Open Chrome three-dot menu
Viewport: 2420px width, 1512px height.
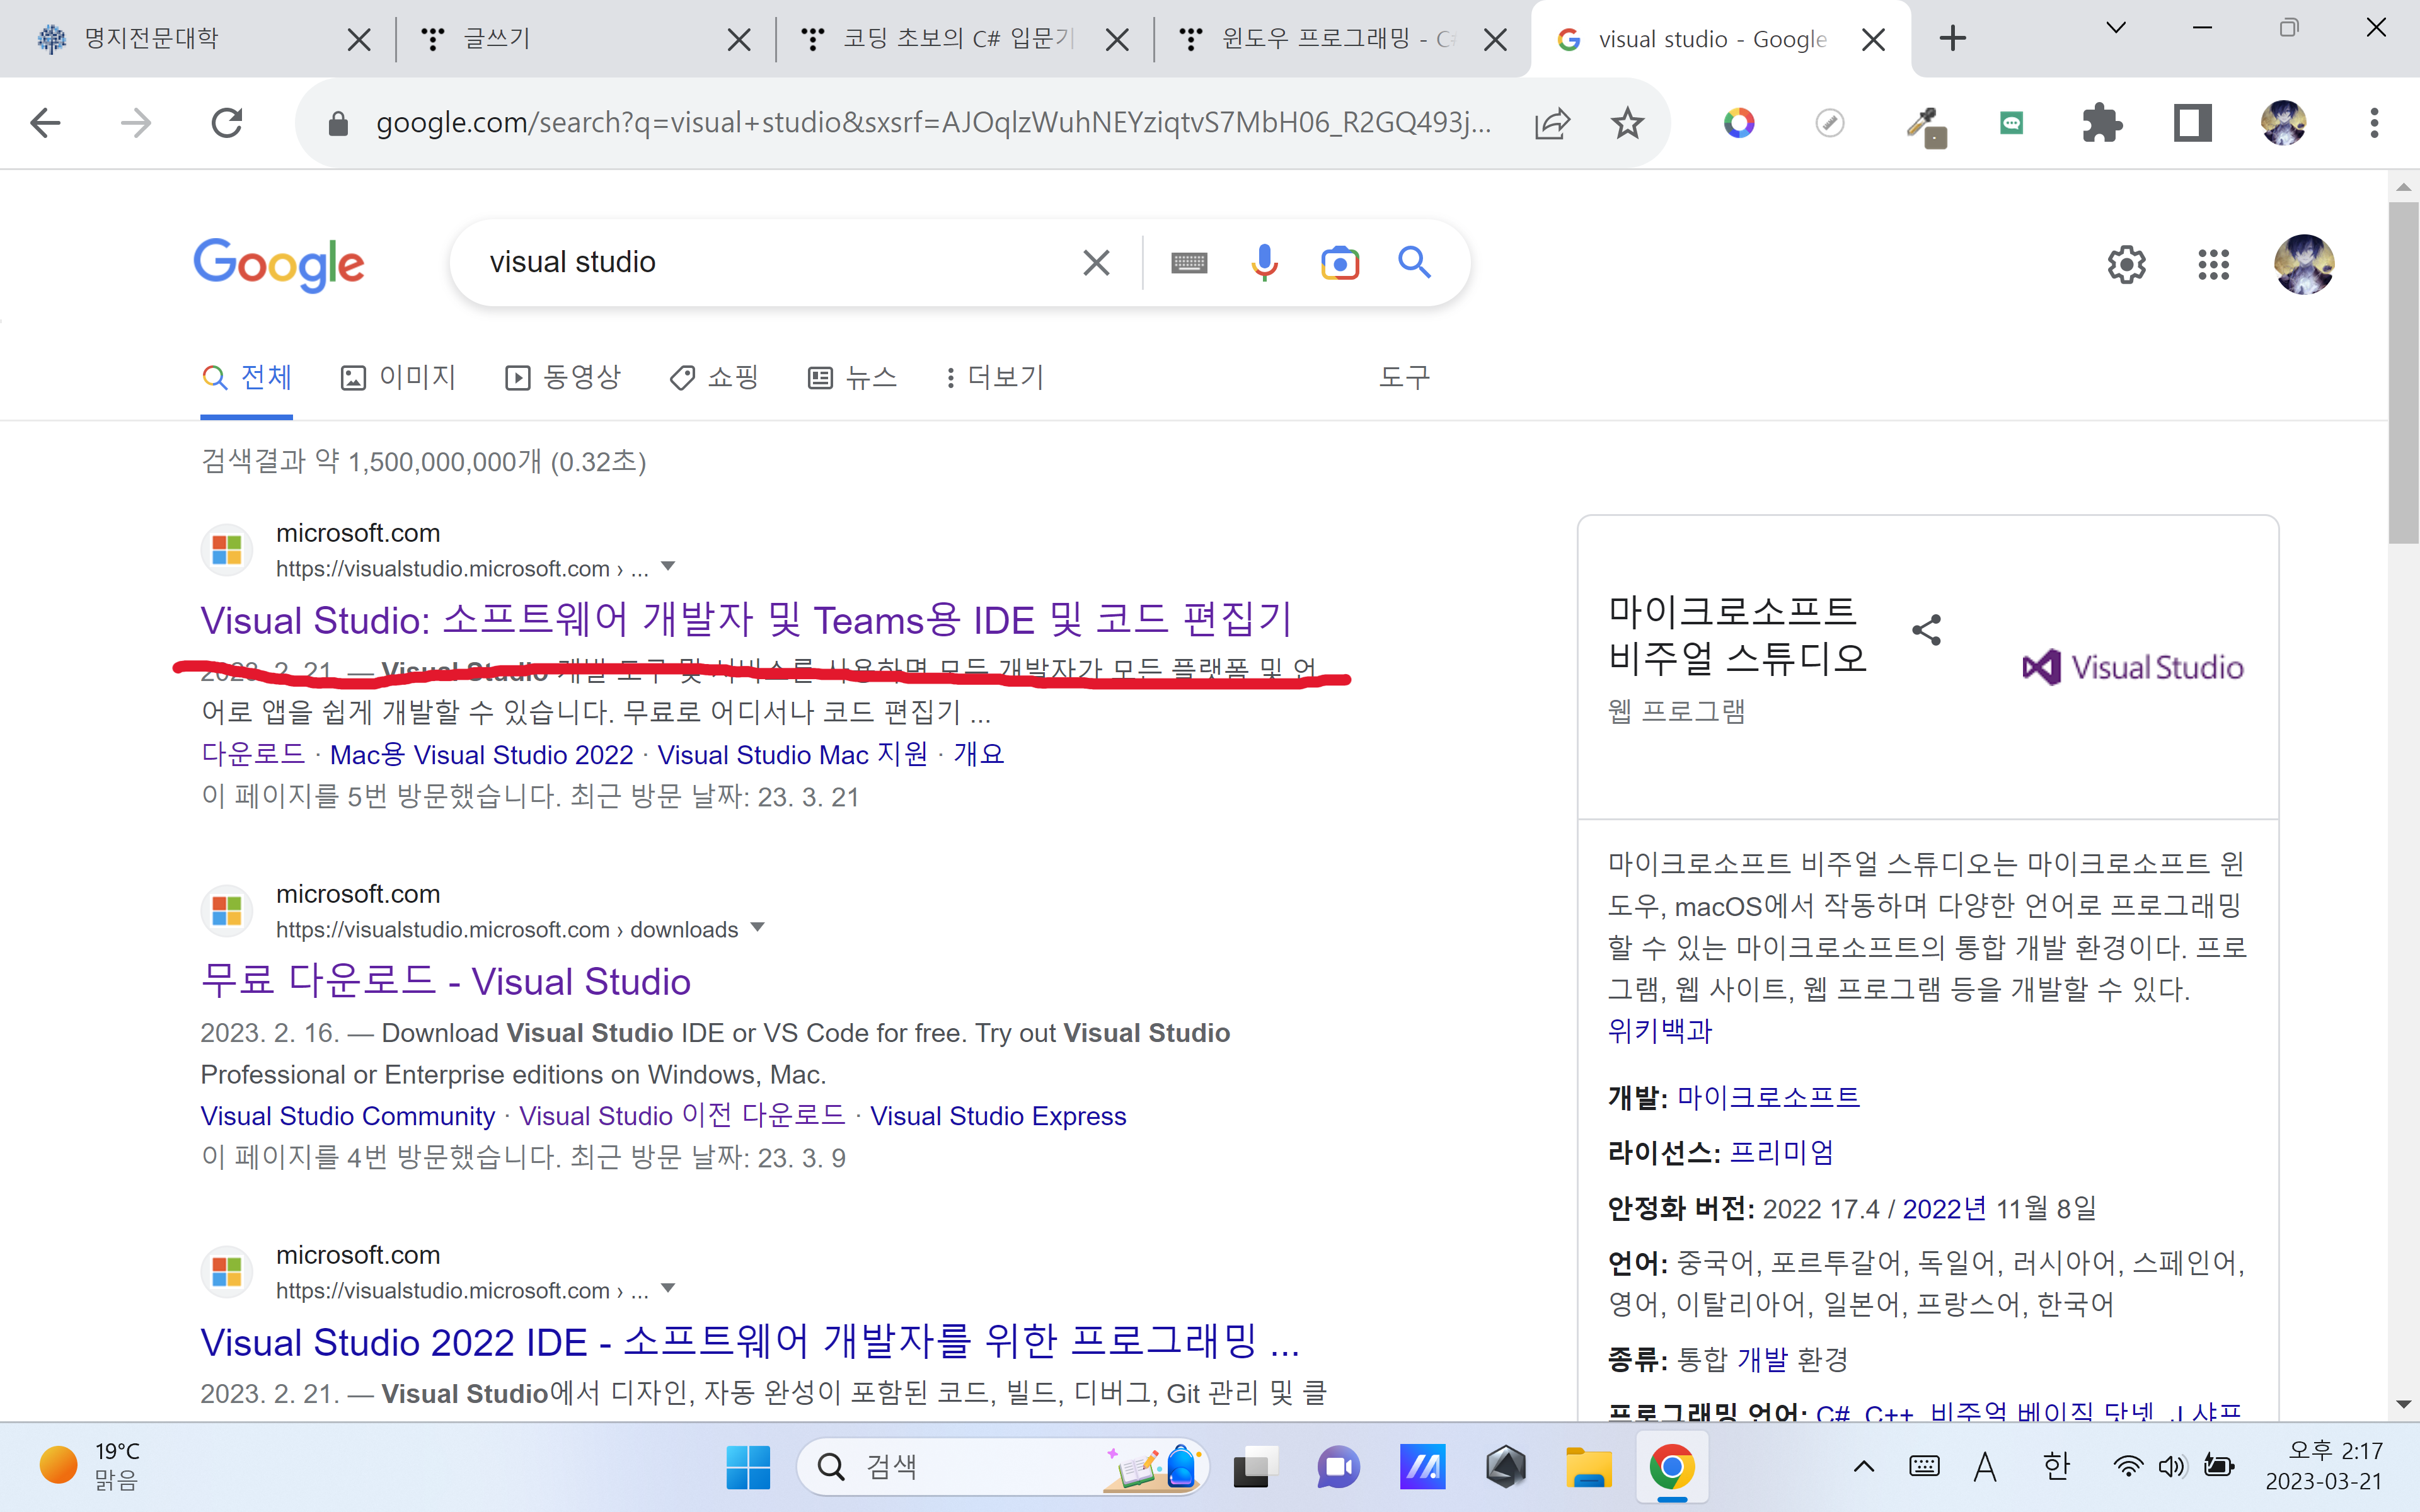tap(2374, 123)
